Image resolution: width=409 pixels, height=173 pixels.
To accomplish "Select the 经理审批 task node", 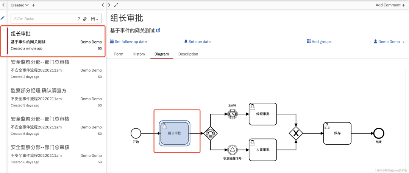I will [263, 114].
